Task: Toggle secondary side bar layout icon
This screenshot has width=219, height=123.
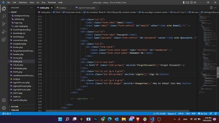Action: point(191,2)
